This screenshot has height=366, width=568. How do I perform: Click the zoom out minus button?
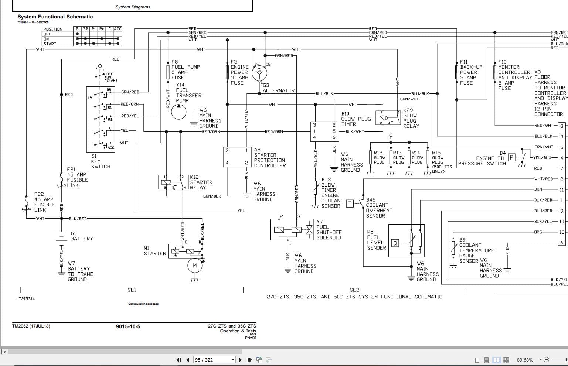[x=547, y=360]
